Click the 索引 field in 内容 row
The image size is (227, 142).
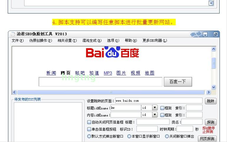pos(194,115)
